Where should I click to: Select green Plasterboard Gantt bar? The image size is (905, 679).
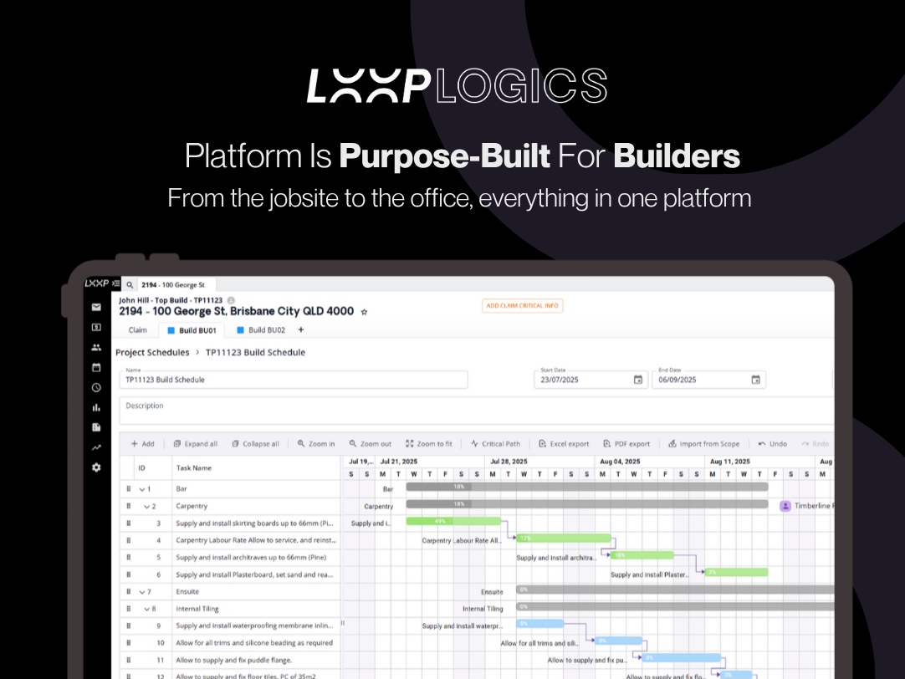point(737,572)
